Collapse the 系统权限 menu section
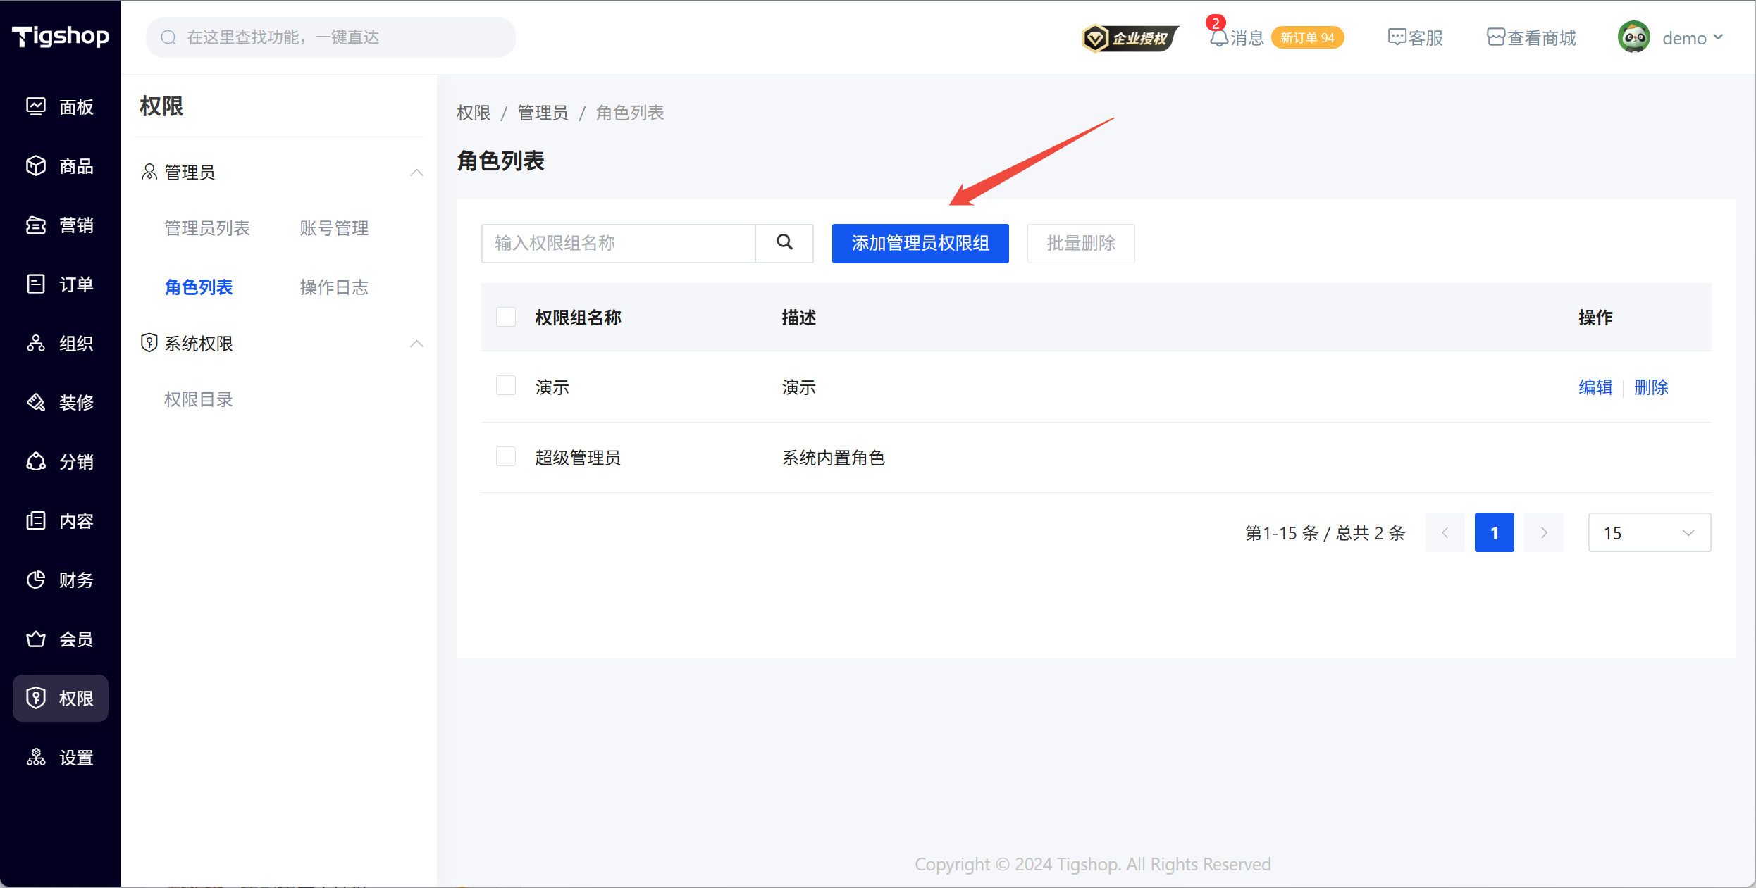This screenshot has height=888, width=1756. tap(416, 344)
